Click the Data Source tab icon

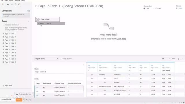[1, 100]
